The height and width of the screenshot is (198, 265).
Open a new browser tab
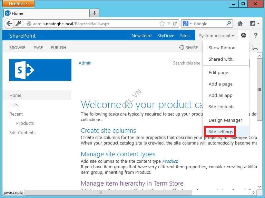pos(94,13)
